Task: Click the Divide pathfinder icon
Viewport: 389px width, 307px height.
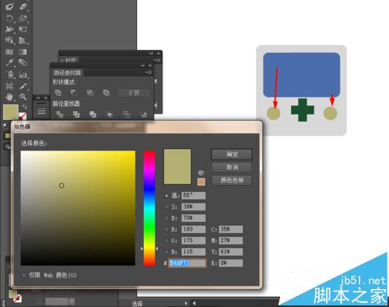Action: click(x=60, y=115)
